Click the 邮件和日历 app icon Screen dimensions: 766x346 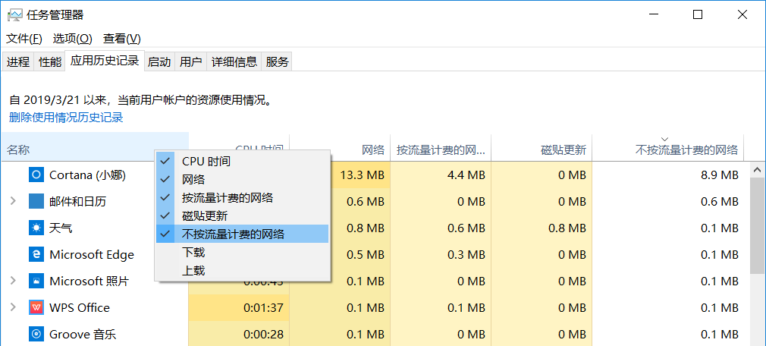point(36,201)
